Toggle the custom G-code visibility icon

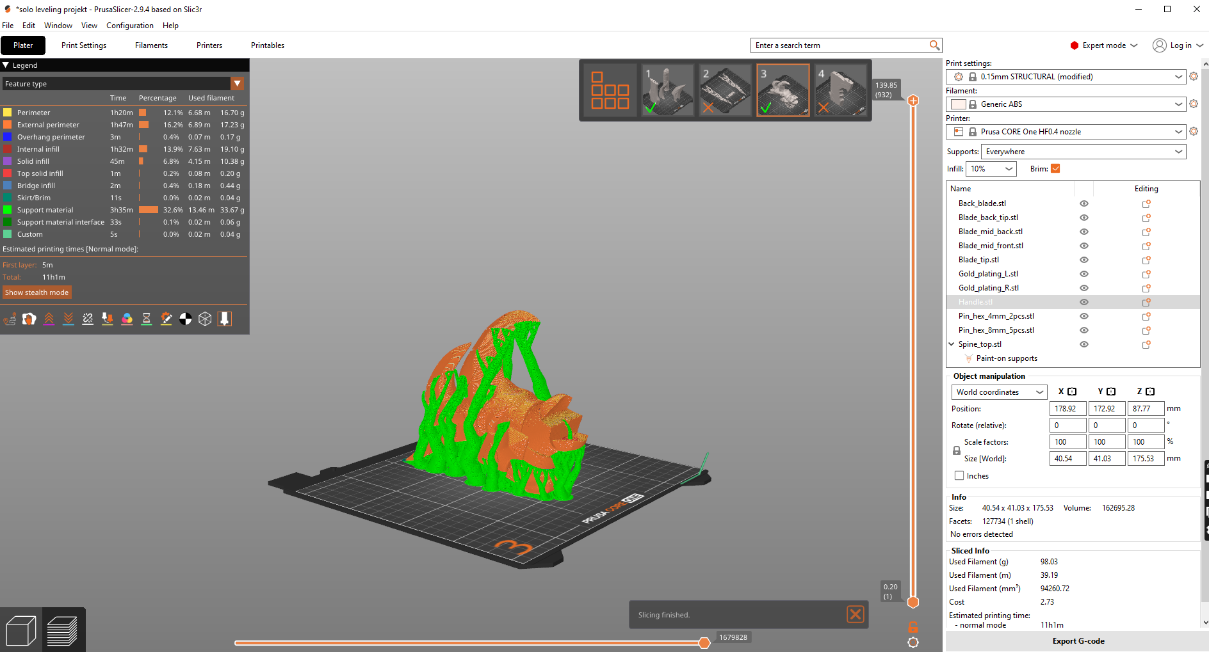166,319
